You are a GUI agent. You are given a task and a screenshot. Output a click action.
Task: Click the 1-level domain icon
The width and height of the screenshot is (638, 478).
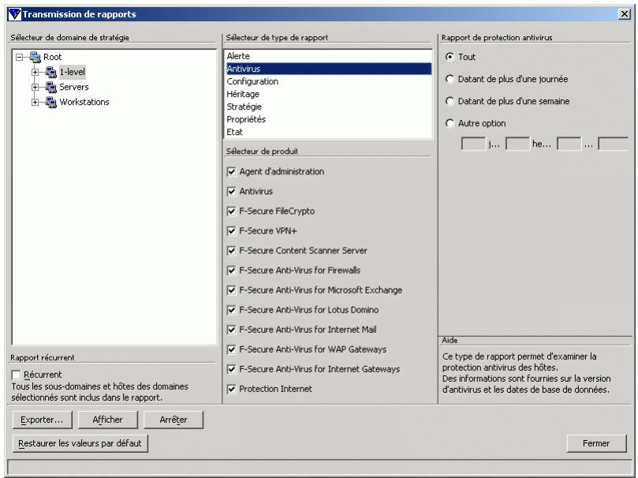coord(50,72)
